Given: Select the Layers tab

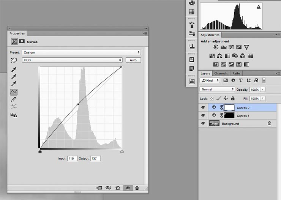Looking at the screenshot, I should [x=205, y=73].
